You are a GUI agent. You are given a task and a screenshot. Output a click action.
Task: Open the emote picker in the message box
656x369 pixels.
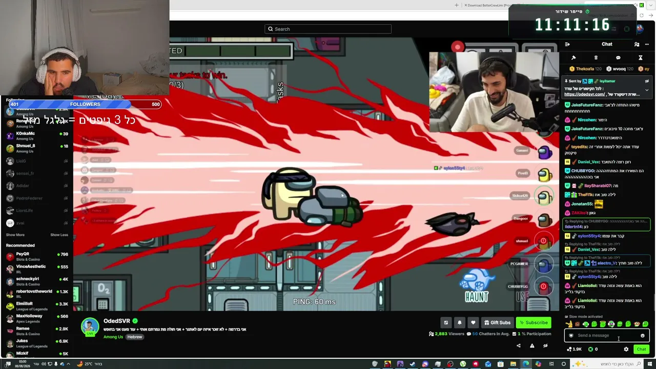coord(642,336)
